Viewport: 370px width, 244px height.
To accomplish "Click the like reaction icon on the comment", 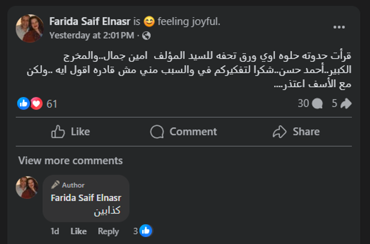I will [145, 231].
